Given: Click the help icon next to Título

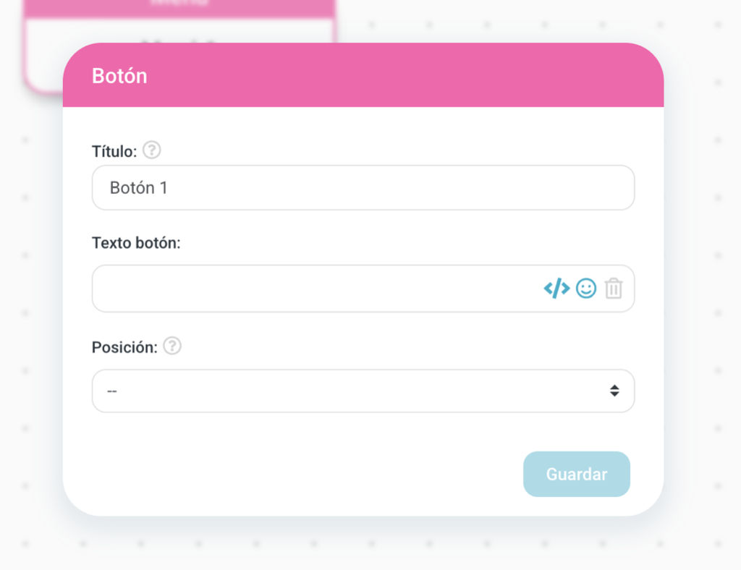Looking at the screenshot, I should click(x=151, y=150).
